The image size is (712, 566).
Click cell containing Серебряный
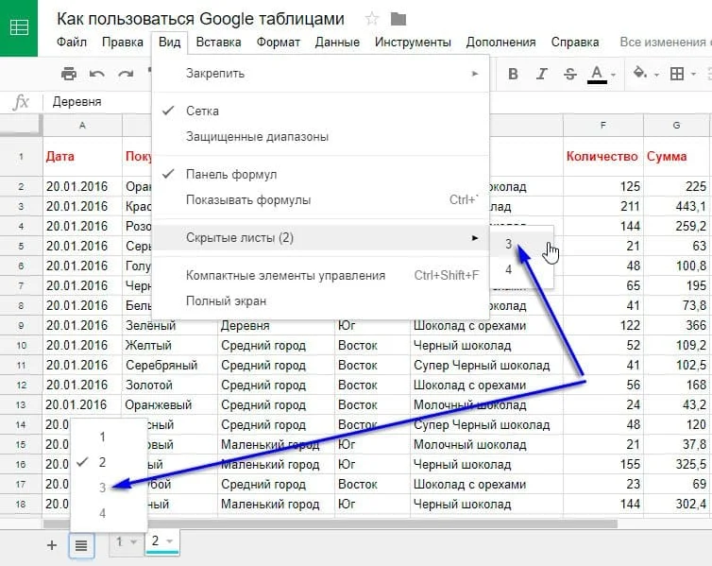point(170,366)
